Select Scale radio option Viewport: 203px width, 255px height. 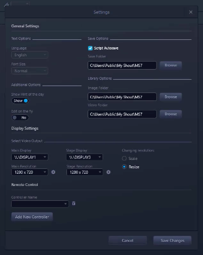pos(124,158)
